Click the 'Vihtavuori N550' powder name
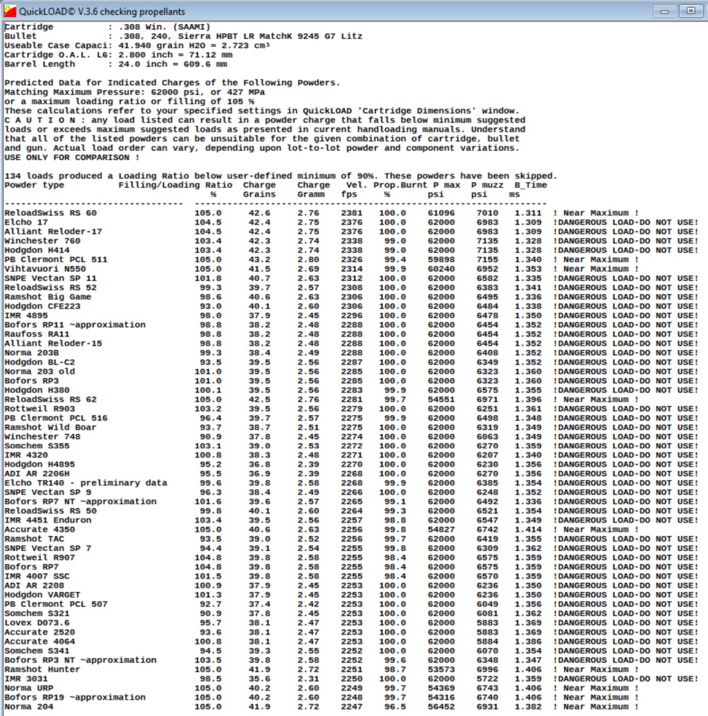 click(45, 269)
